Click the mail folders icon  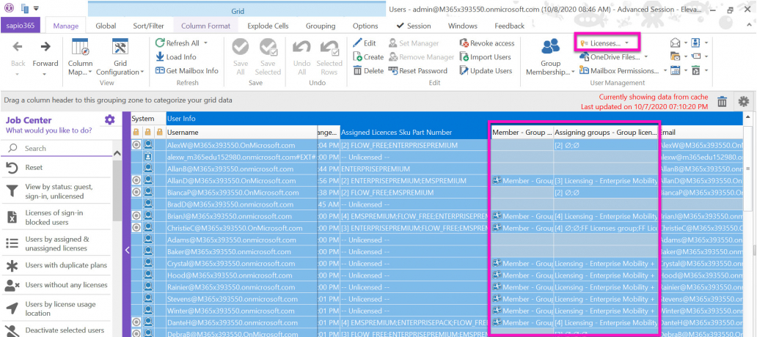pyautogui.click(x=675, y=57)
